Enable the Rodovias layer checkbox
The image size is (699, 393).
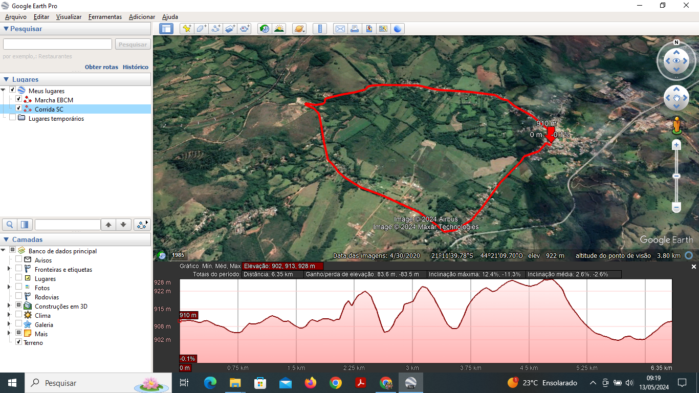[x=18, y=297]
